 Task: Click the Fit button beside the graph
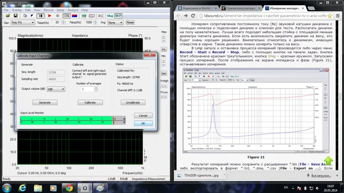pos(164,50)
